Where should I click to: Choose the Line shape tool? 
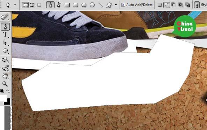[x=101, y=5]
